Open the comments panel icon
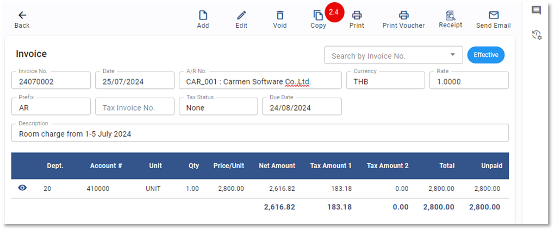Viewport: 555px width, 231px height. tap(537, 10)
